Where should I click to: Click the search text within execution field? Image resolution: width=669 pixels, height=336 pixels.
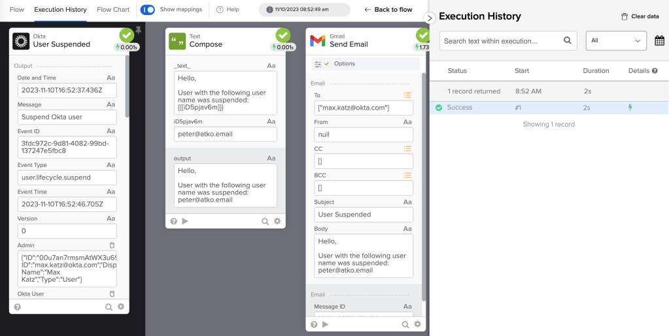click(x=501, y=41)
